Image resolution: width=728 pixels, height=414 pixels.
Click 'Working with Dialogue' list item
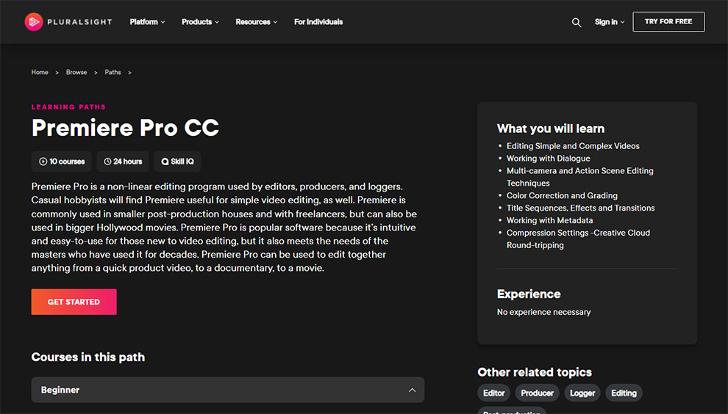click(549, 158)
